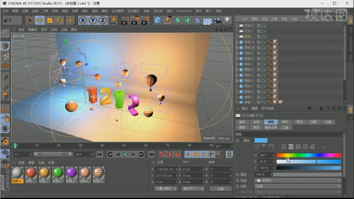Open the 类型 区域光 dropdown
The width and height of the screenshot is (354, 199).
(x=298, y=180)
